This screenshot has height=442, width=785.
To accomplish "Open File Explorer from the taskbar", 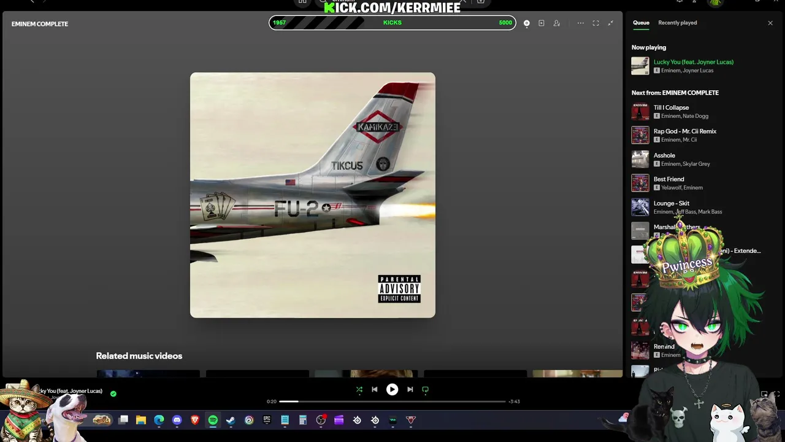I will (x=141, y=420).
